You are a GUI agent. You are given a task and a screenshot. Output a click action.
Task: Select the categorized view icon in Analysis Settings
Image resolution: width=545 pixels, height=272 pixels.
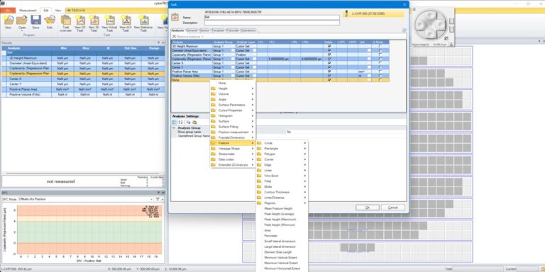click(175, 122)
